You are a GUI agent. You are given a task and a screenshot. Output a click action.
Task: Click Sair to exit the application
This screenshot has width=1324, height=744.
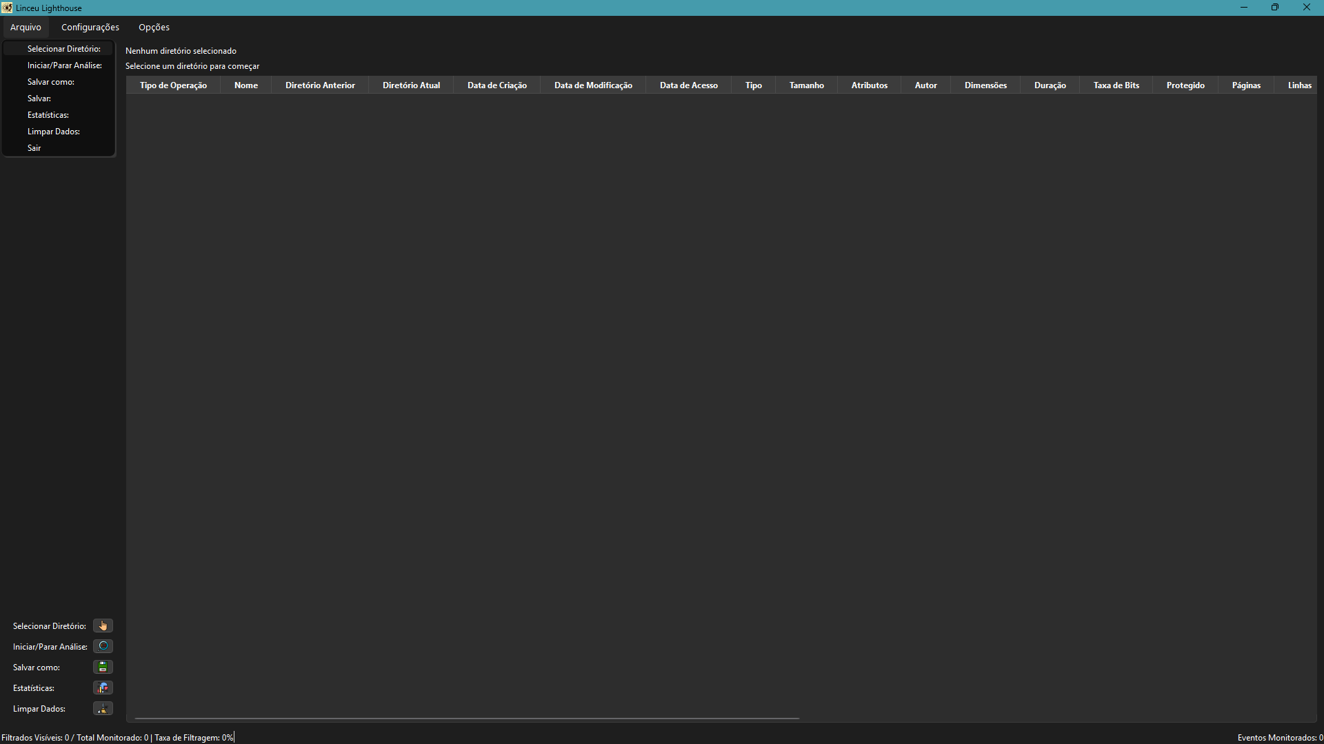coord(34,148)
